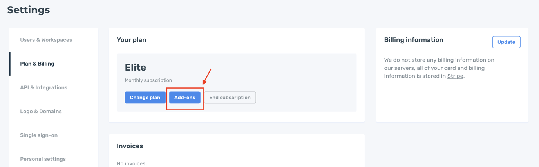The height and width of the screenshot is (167, 539).
Task: Click the Your plan heading
Action: pyautogui.click(x=131, y=40)
